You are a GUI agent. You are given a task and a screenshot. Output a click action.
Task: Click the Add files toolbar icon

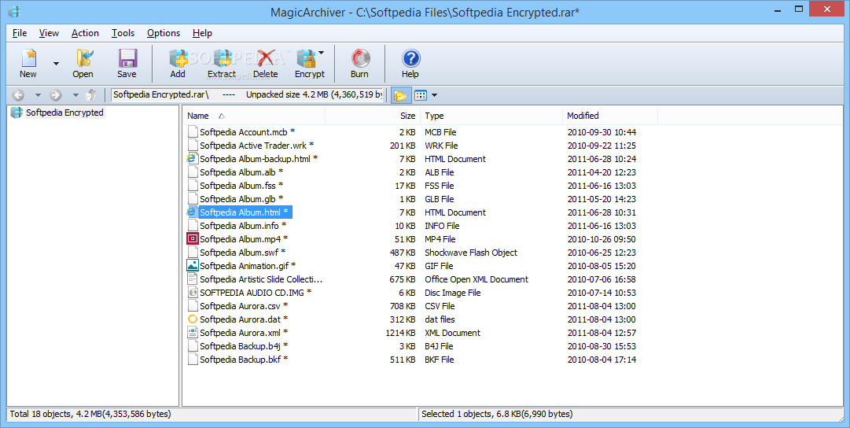(177, 58)
